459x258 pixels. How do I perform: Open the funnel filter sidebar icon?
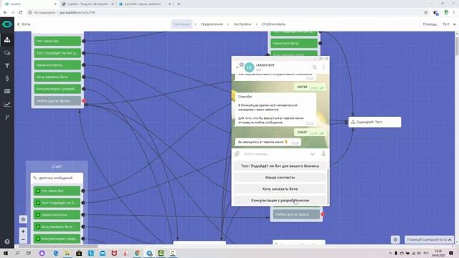coord(7,66)
